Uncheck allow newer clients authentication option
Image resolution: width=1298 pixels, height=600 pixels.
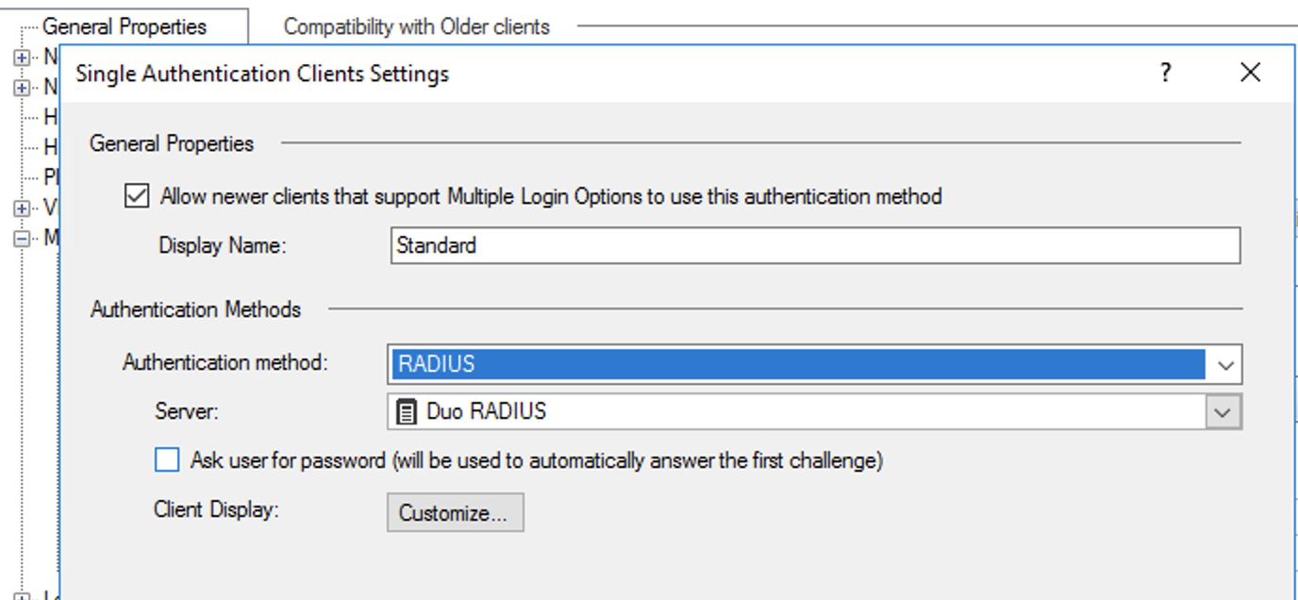(x=138, y=195)
